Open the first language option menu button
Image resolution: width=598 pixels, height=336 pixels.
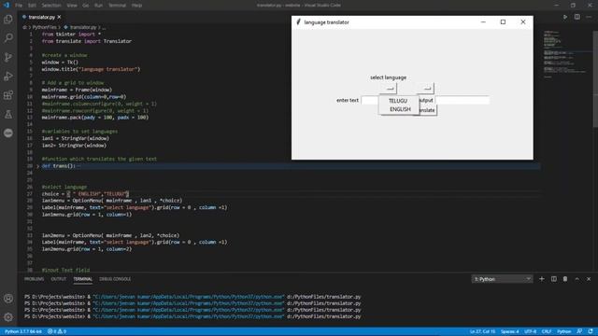[x=390, y=89]
